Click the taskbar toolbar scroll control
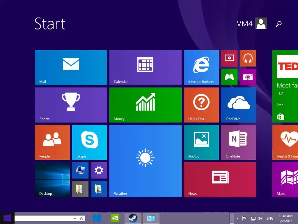This screenshot has width=298, height=224. coord(232,218)
